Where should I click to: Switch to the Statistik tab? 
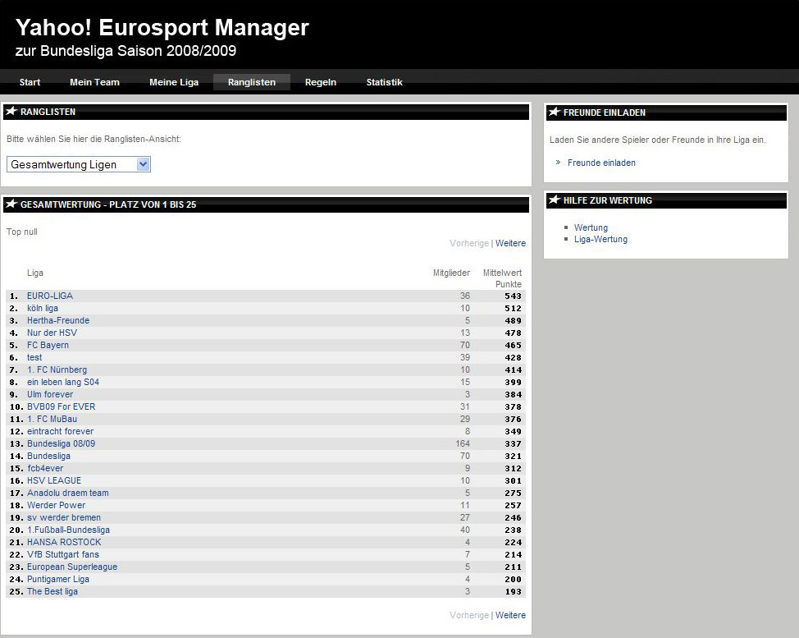click(x=384, y=82)
